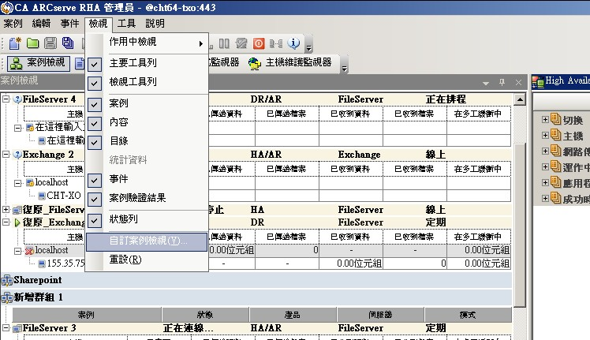Click the pause columns toolbar icon

(224, 43)
